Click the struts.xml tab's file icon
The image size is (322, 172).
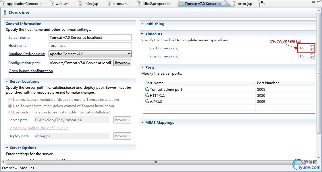coord(109,4)
